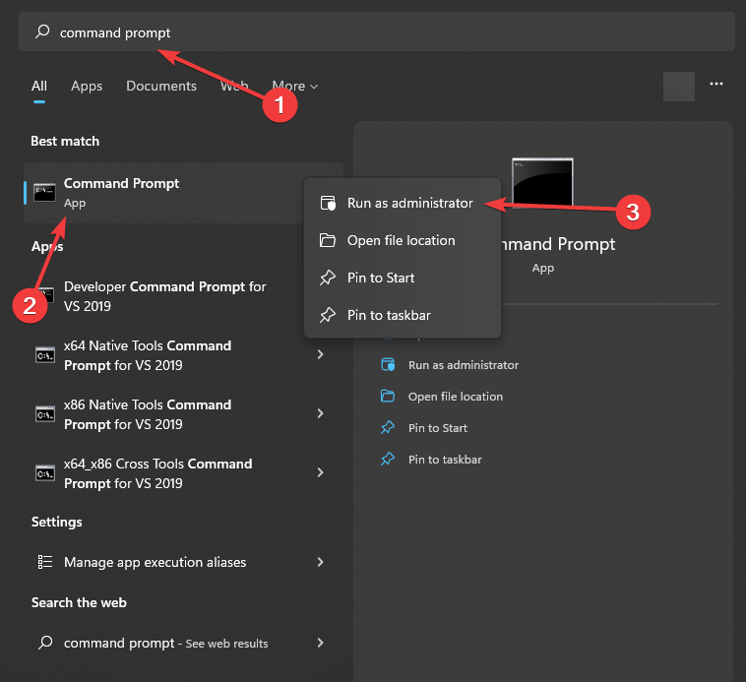Click blue pin icon beside preview Pin to Start
The width and height of the screenshot is (746, 682).
click(x=388, y=427)
